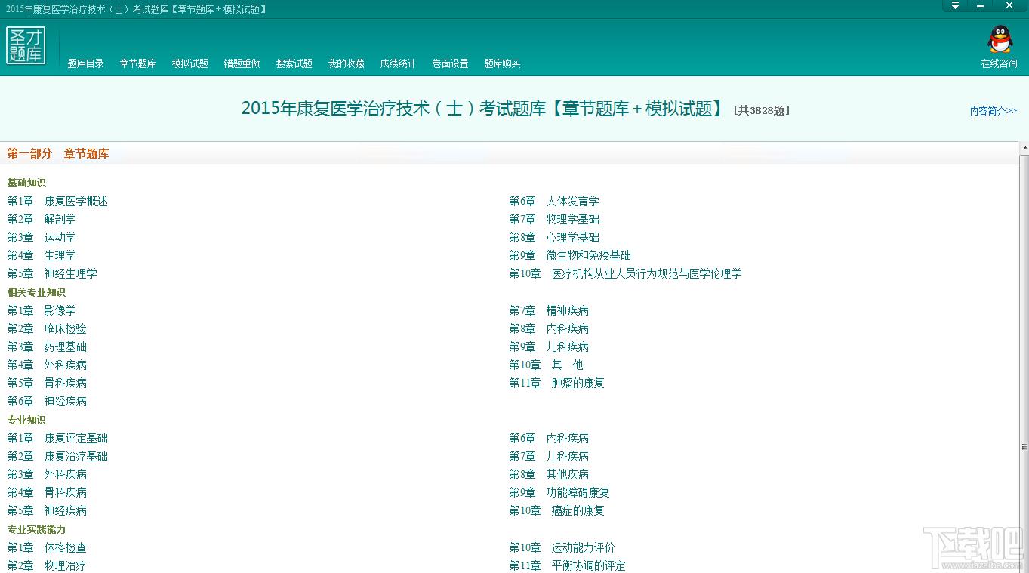The width and height of the screenshot is (1029, 573).
Task: Click the scrollbar up arrow
Action: 1024,147
